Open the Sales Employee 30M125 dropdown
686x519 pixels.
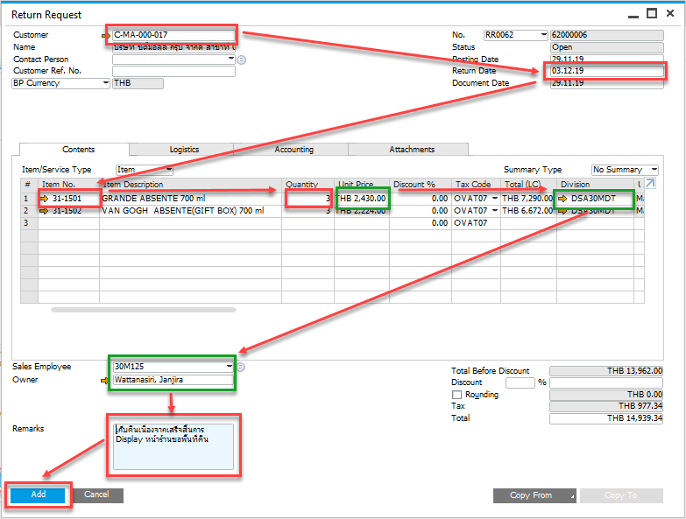[230, 366]
